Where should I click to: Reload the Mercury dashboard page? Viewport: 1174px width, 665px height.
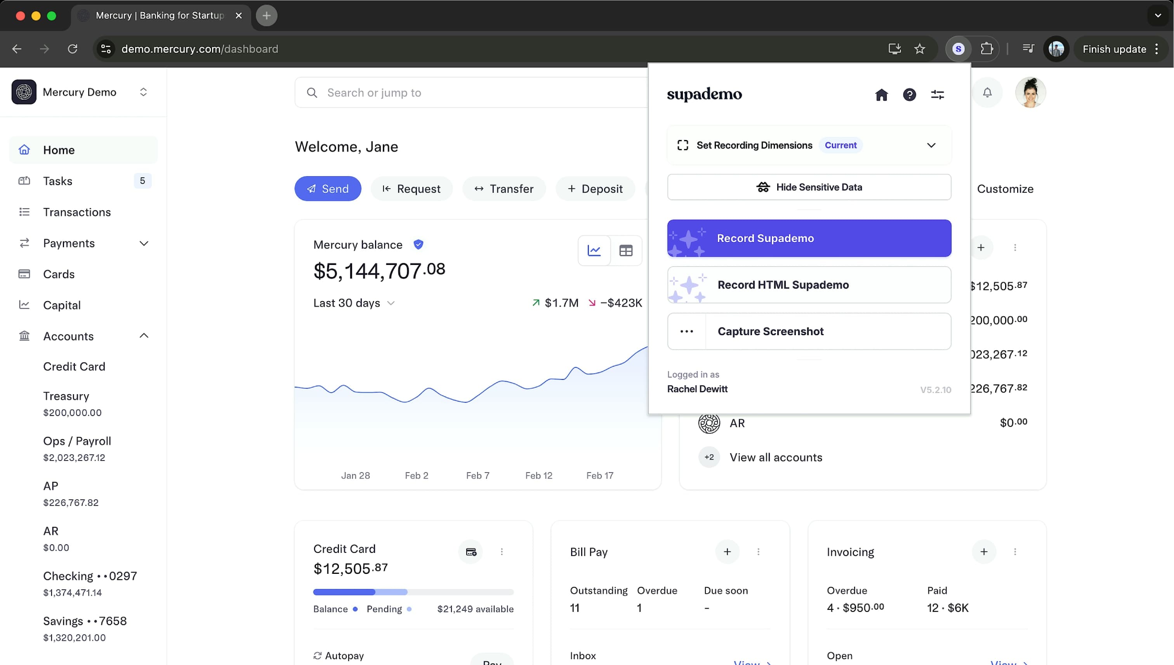click(73, 49)
